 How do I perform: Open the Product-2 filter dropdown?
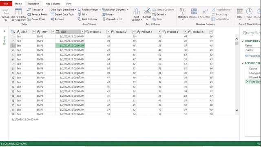[134, 32]
